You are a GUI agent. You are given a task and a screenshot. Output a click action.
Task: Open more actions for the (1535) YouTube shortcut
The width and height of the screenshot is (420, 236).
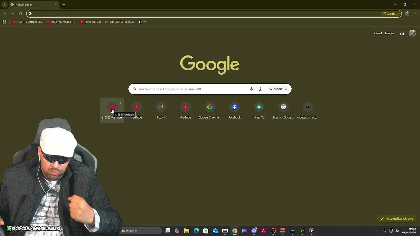click(x=121, y=102)
